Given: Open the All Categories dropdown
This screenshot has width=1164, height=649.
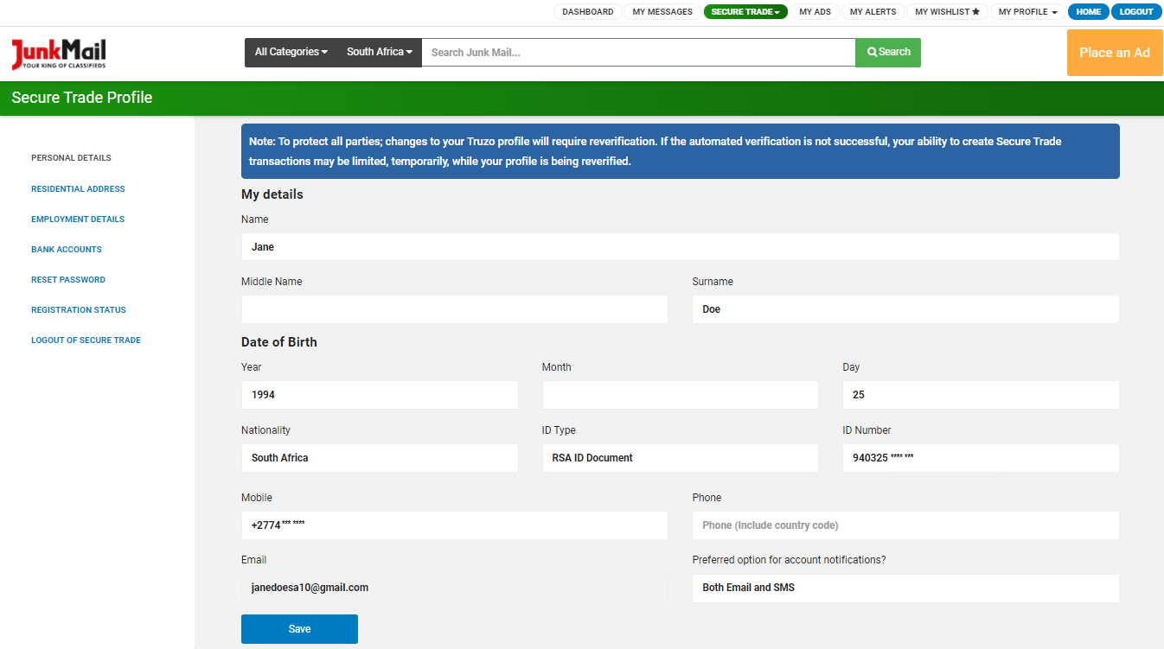Looking at the screenshot, I should coord(290,52).
